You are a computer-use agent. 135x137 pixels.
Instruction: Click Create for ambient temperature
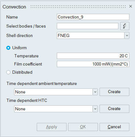[x=114, y=92]
